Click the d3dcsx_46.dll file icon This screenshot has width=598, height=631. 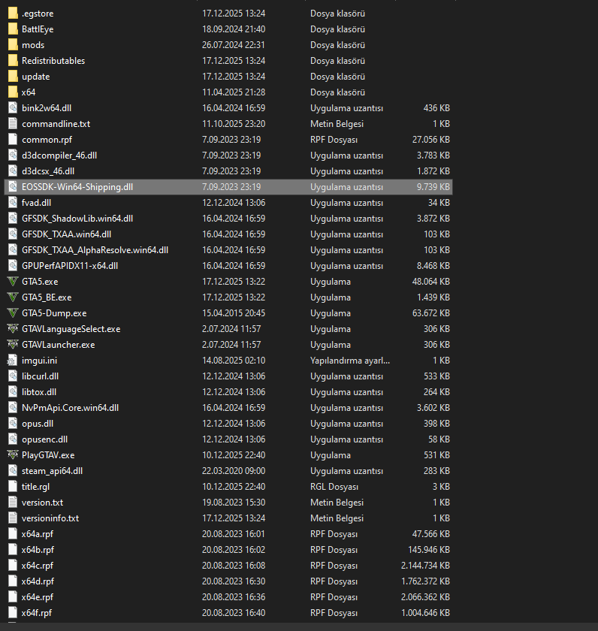coord(13,171)
